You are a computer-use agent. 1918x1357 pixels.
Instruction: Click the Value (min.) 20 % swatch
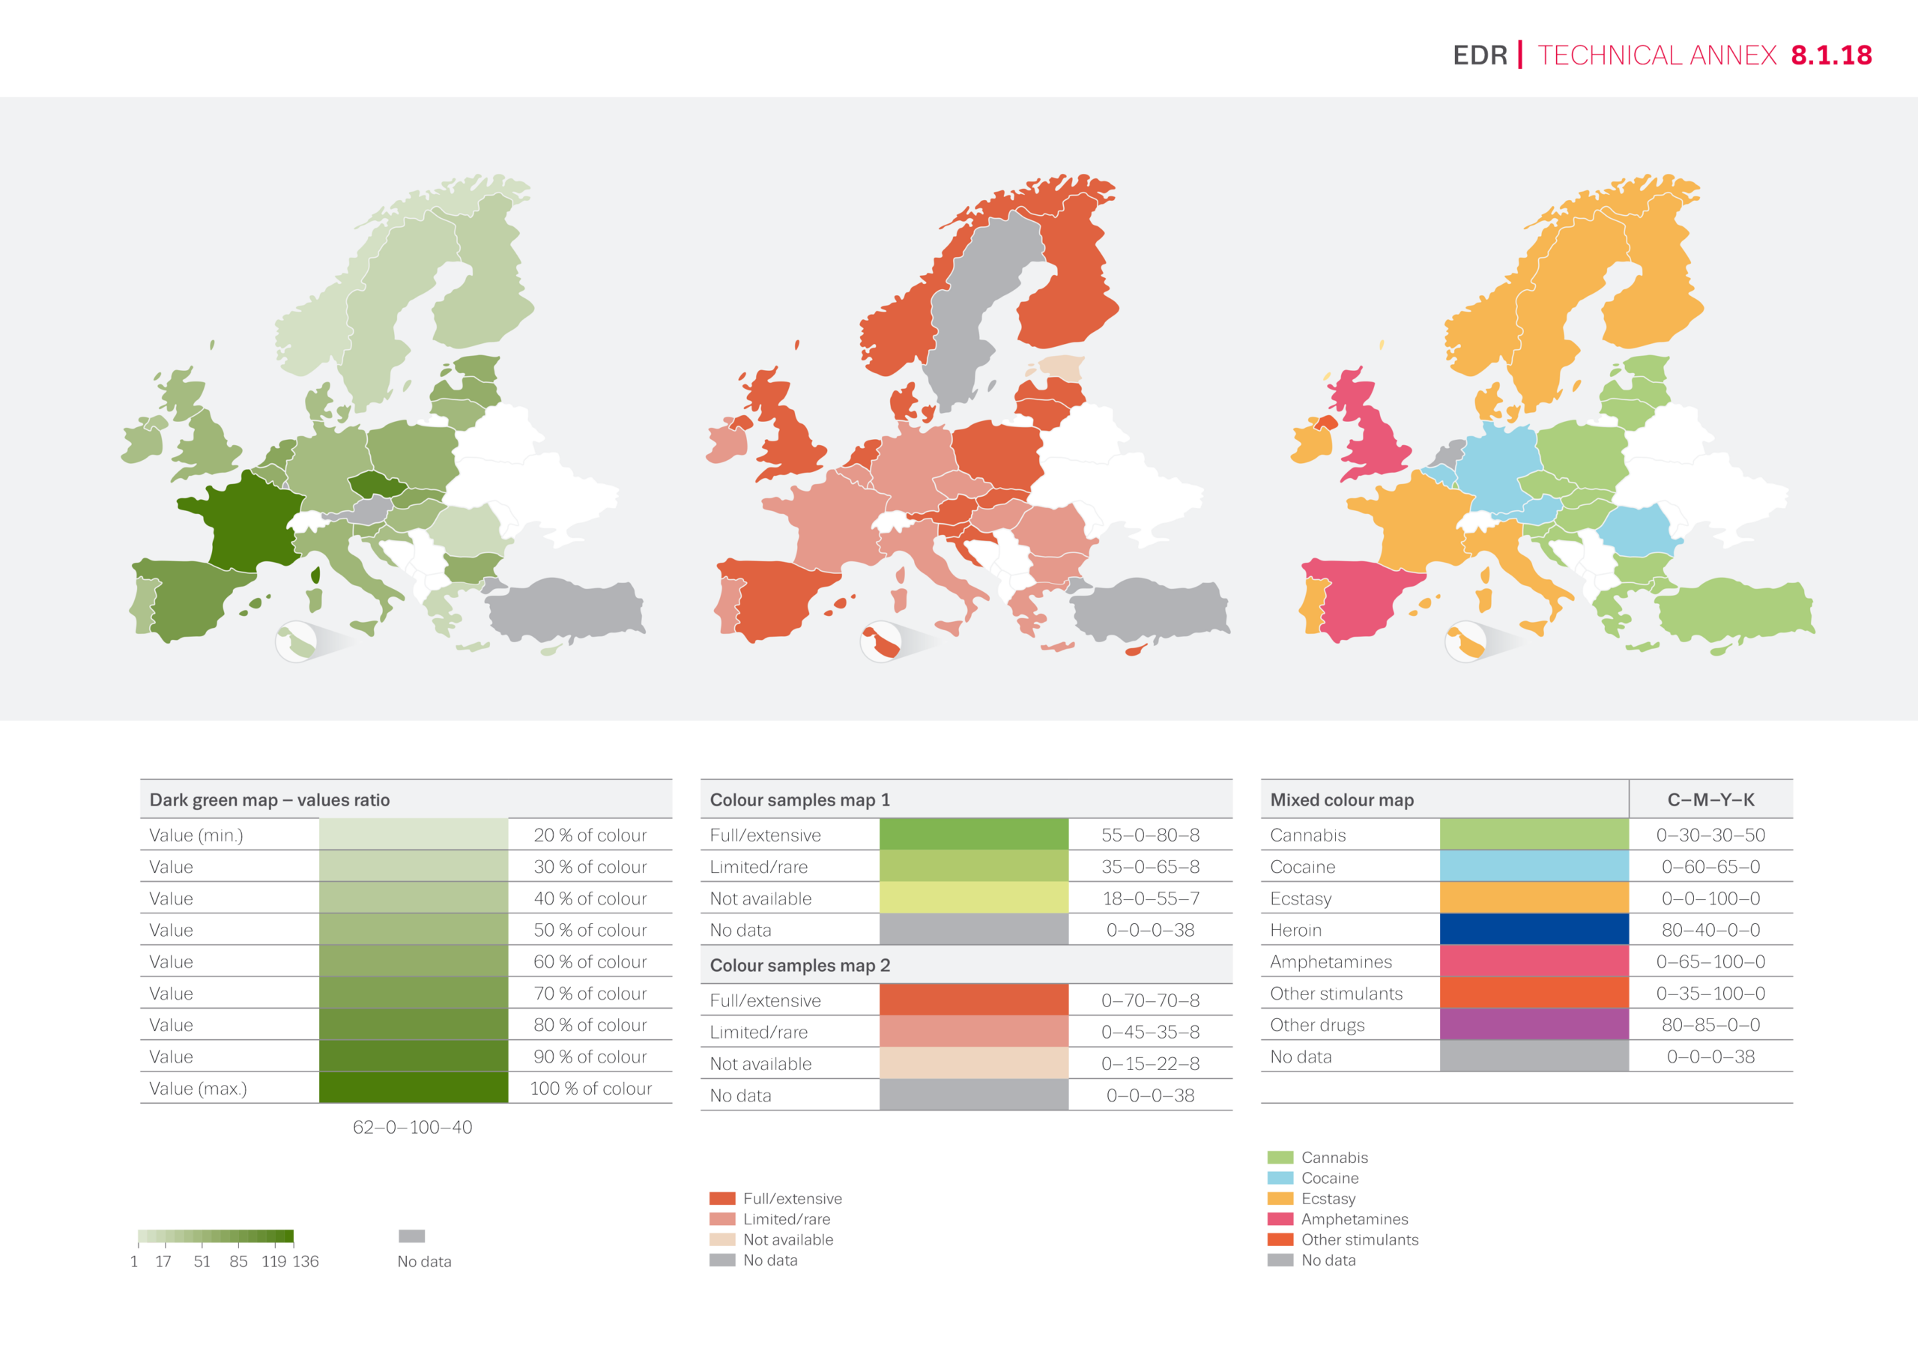point(414,835)
